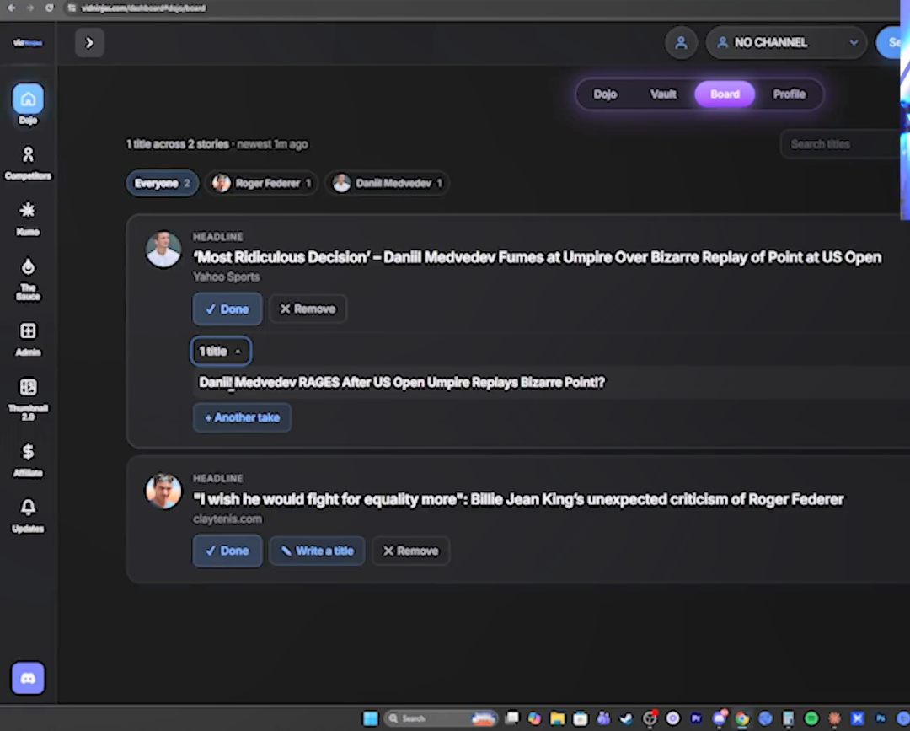The height and width of the screenshot is (731, 910).
Task: Open the Thumbnail 2.0 sidebar icon
Action: (x=28, y=387)
